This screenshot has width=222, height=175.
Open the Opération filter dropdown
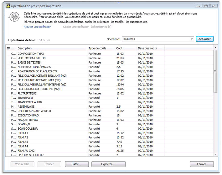[158, 39]
